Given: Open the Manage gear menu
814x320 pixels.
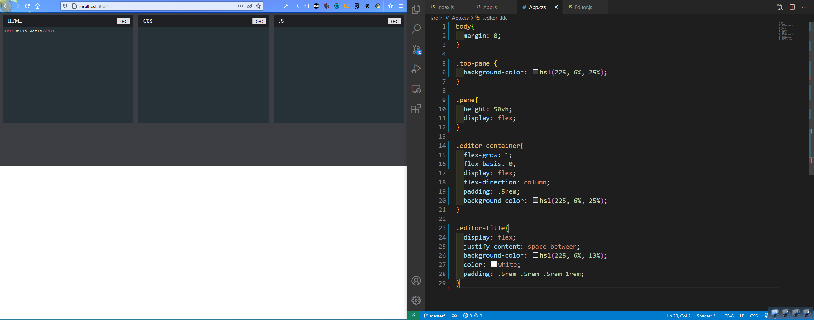Looking at the screenshot, I should pyautogui.click(x=416, y=300).
